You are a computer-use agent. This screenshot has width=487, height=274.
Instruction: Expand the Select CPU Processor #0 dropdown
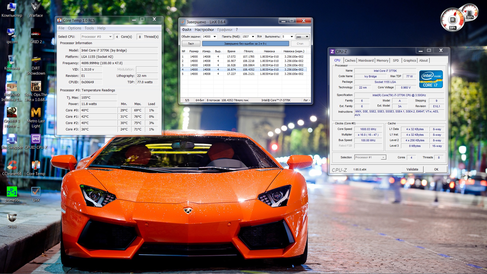[110, 37]
